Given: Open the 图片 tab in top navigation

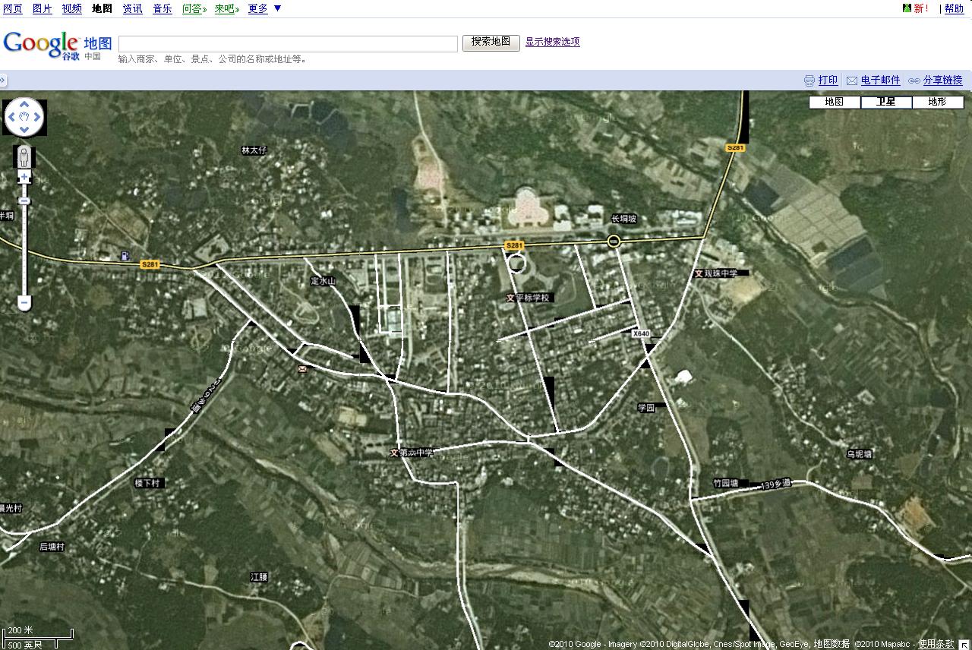Looking at the screenshot, I should (x=43, y=8).
